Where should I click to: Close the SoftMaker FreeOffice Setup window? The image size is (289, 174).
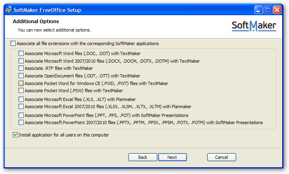(277, 10)
